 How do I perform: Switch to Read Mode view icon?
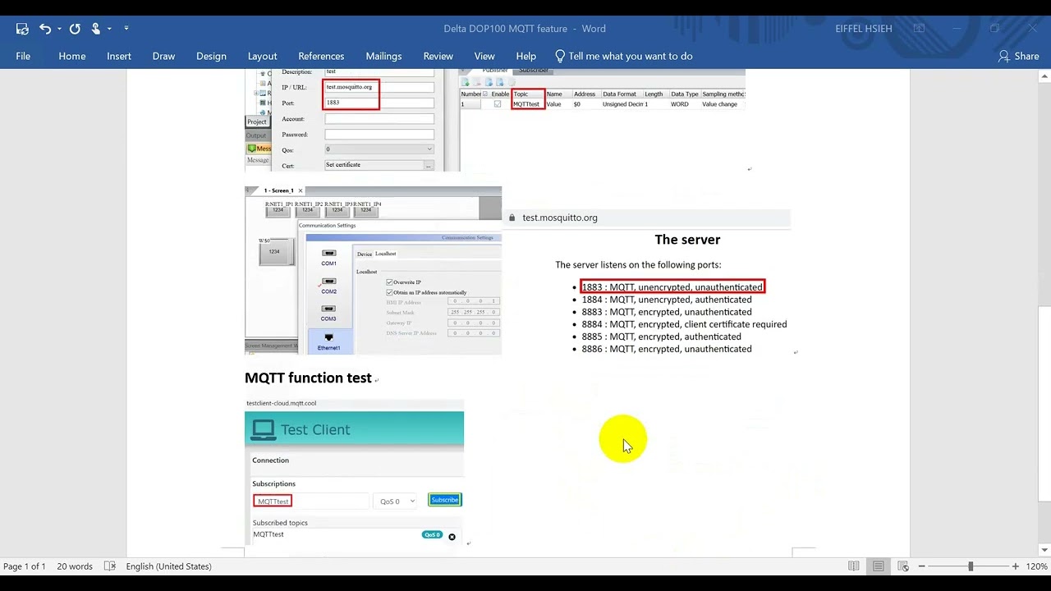(854, 566)
